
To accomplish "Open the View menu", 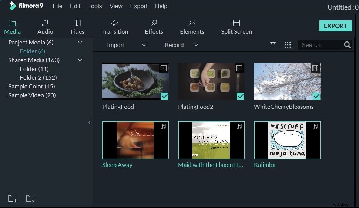I will pyautogui.click(x=116, y=6).
